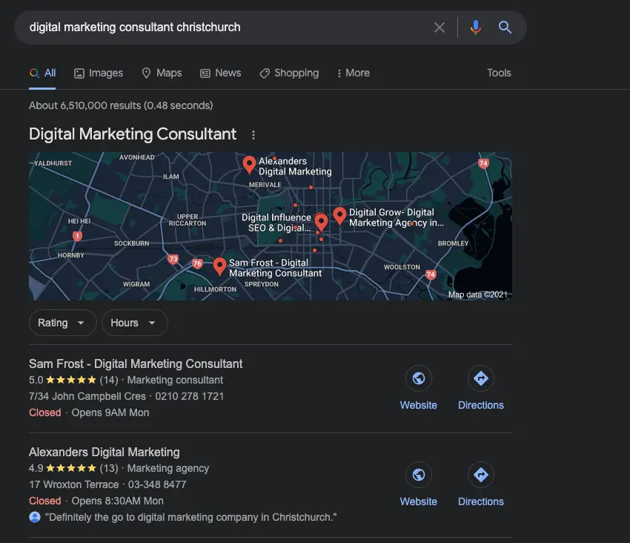The height and width of the screenshot is (543, 630).
Task: Switch to the Maps tab
Action: click(162, 73)
